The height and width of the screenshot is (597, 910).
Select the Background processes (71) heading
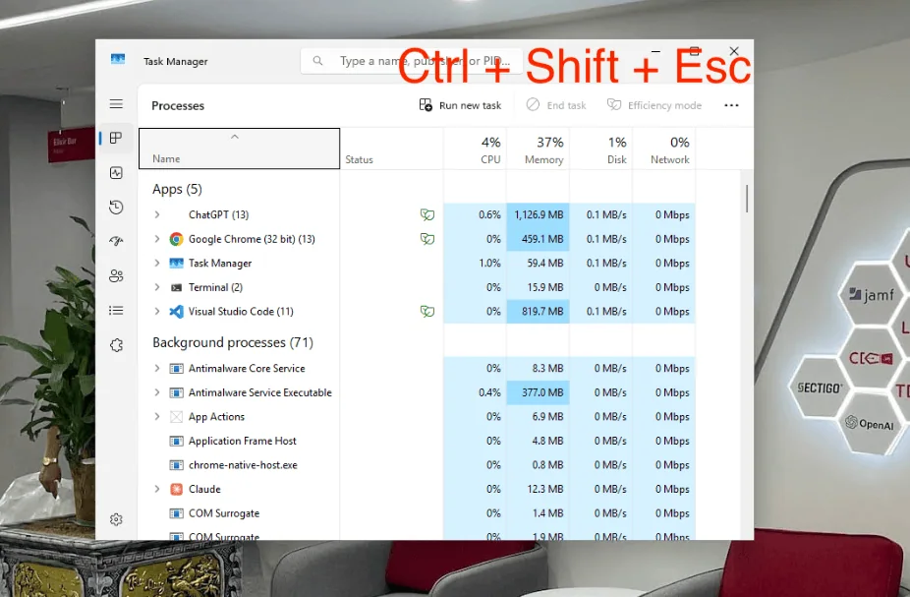pyautogui.click(x=233, y=342)
